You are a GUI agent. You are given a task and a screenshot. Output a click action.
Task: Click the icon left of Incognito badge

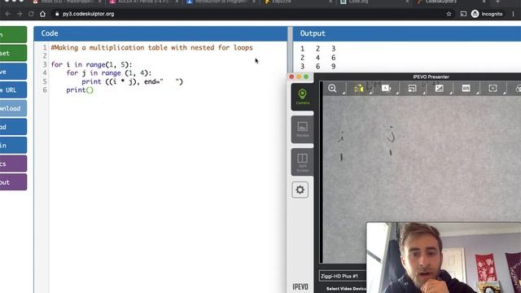tap(463, 14)
